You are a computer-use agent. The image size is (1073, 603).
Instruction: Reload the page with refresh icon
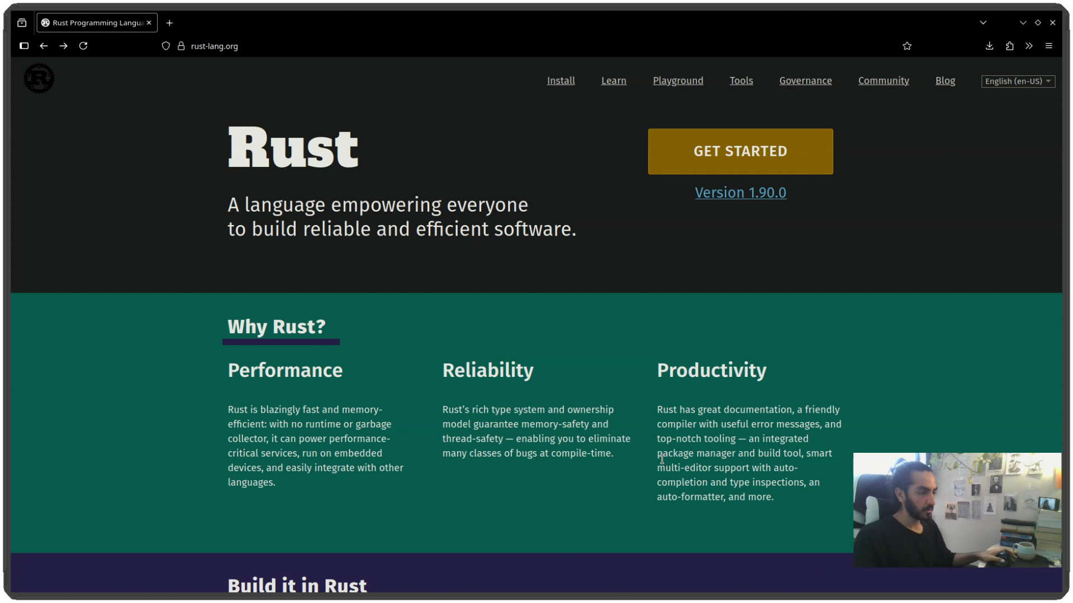click(83, 46)
